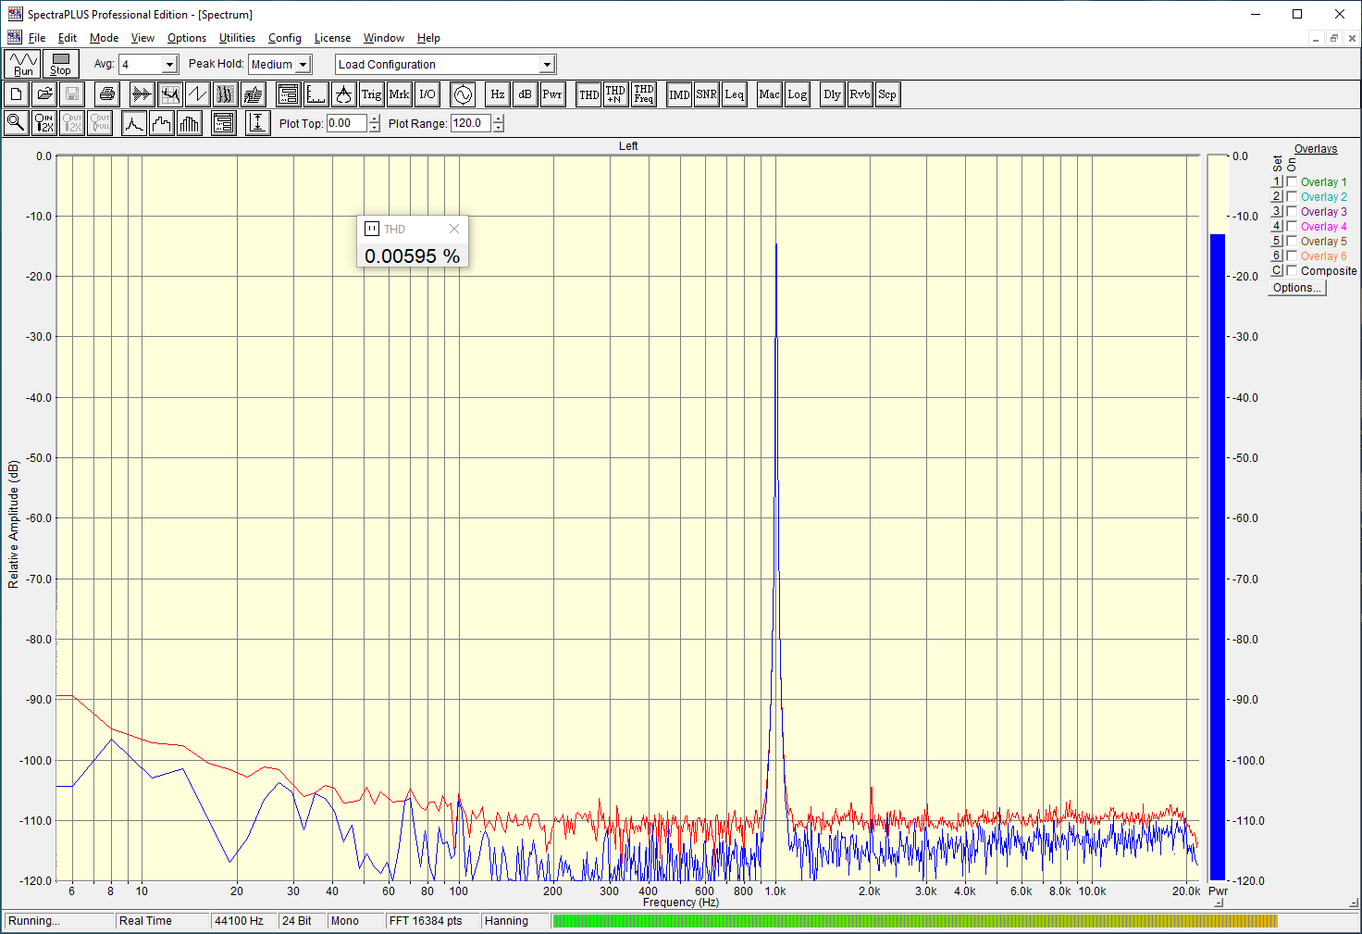Toggle the IMD measurement button

(680, 94)
